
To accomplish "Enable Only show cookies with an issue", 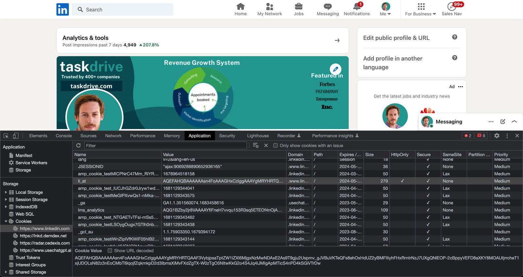I will [276, 146].
